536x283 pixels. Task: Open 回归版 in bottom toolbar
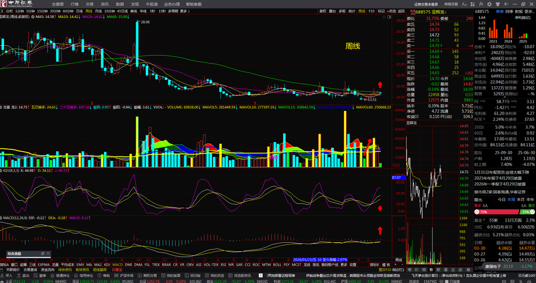click(192, 276)
